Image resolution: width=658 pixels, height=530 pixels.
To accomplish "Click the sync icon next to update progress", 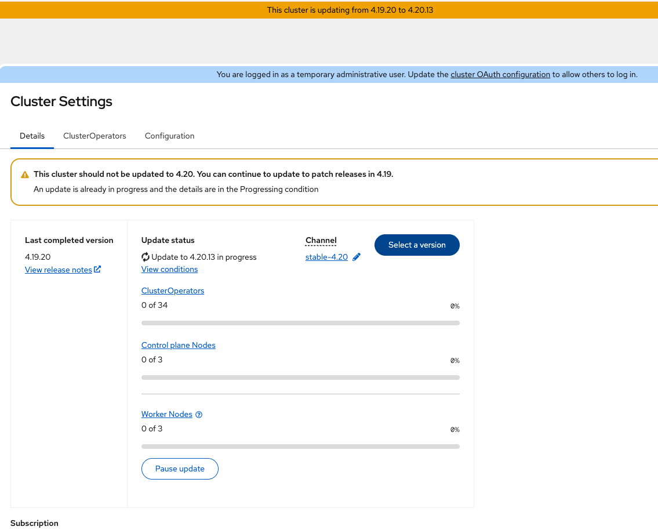I will click(x=146, y=257).
